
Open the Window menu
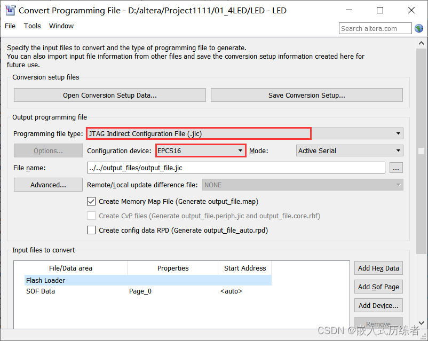(x=61, y=26)
